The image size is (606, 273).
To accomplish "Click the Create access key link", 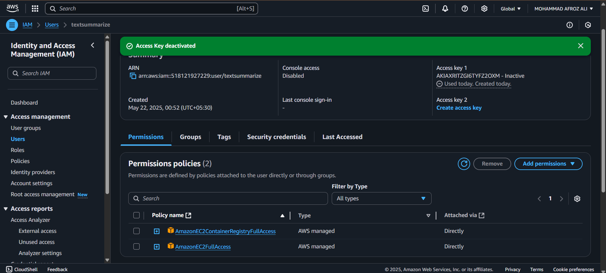I will pyautogui.click(x=459, y=108).
